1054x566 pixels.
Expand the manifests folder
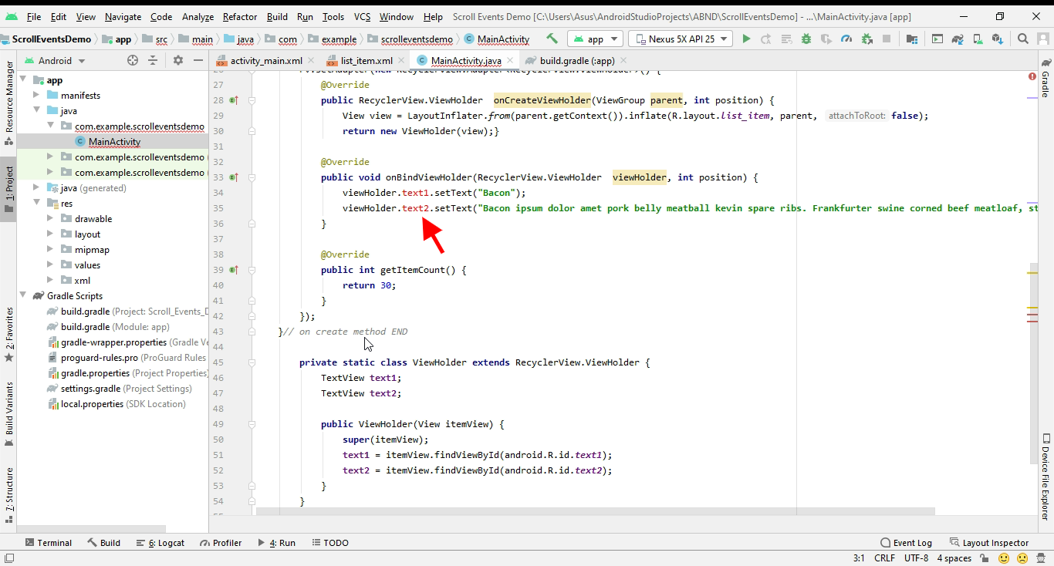pos(36,96)
